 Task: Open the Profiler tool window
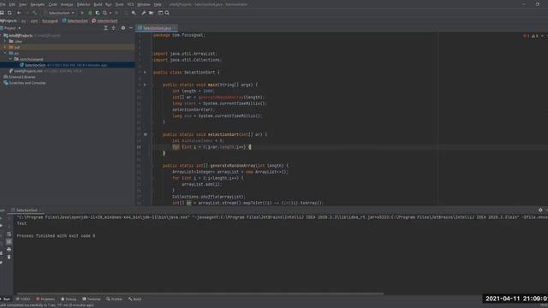pyautogui.click(x=114, y=299)
